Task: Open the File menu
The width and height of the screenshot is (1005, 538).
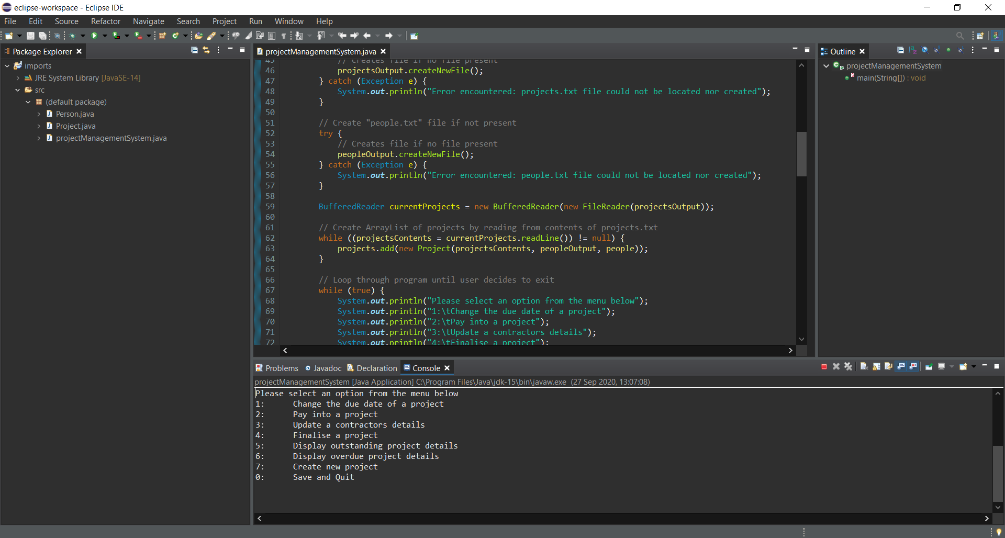Action: point(10,21)
